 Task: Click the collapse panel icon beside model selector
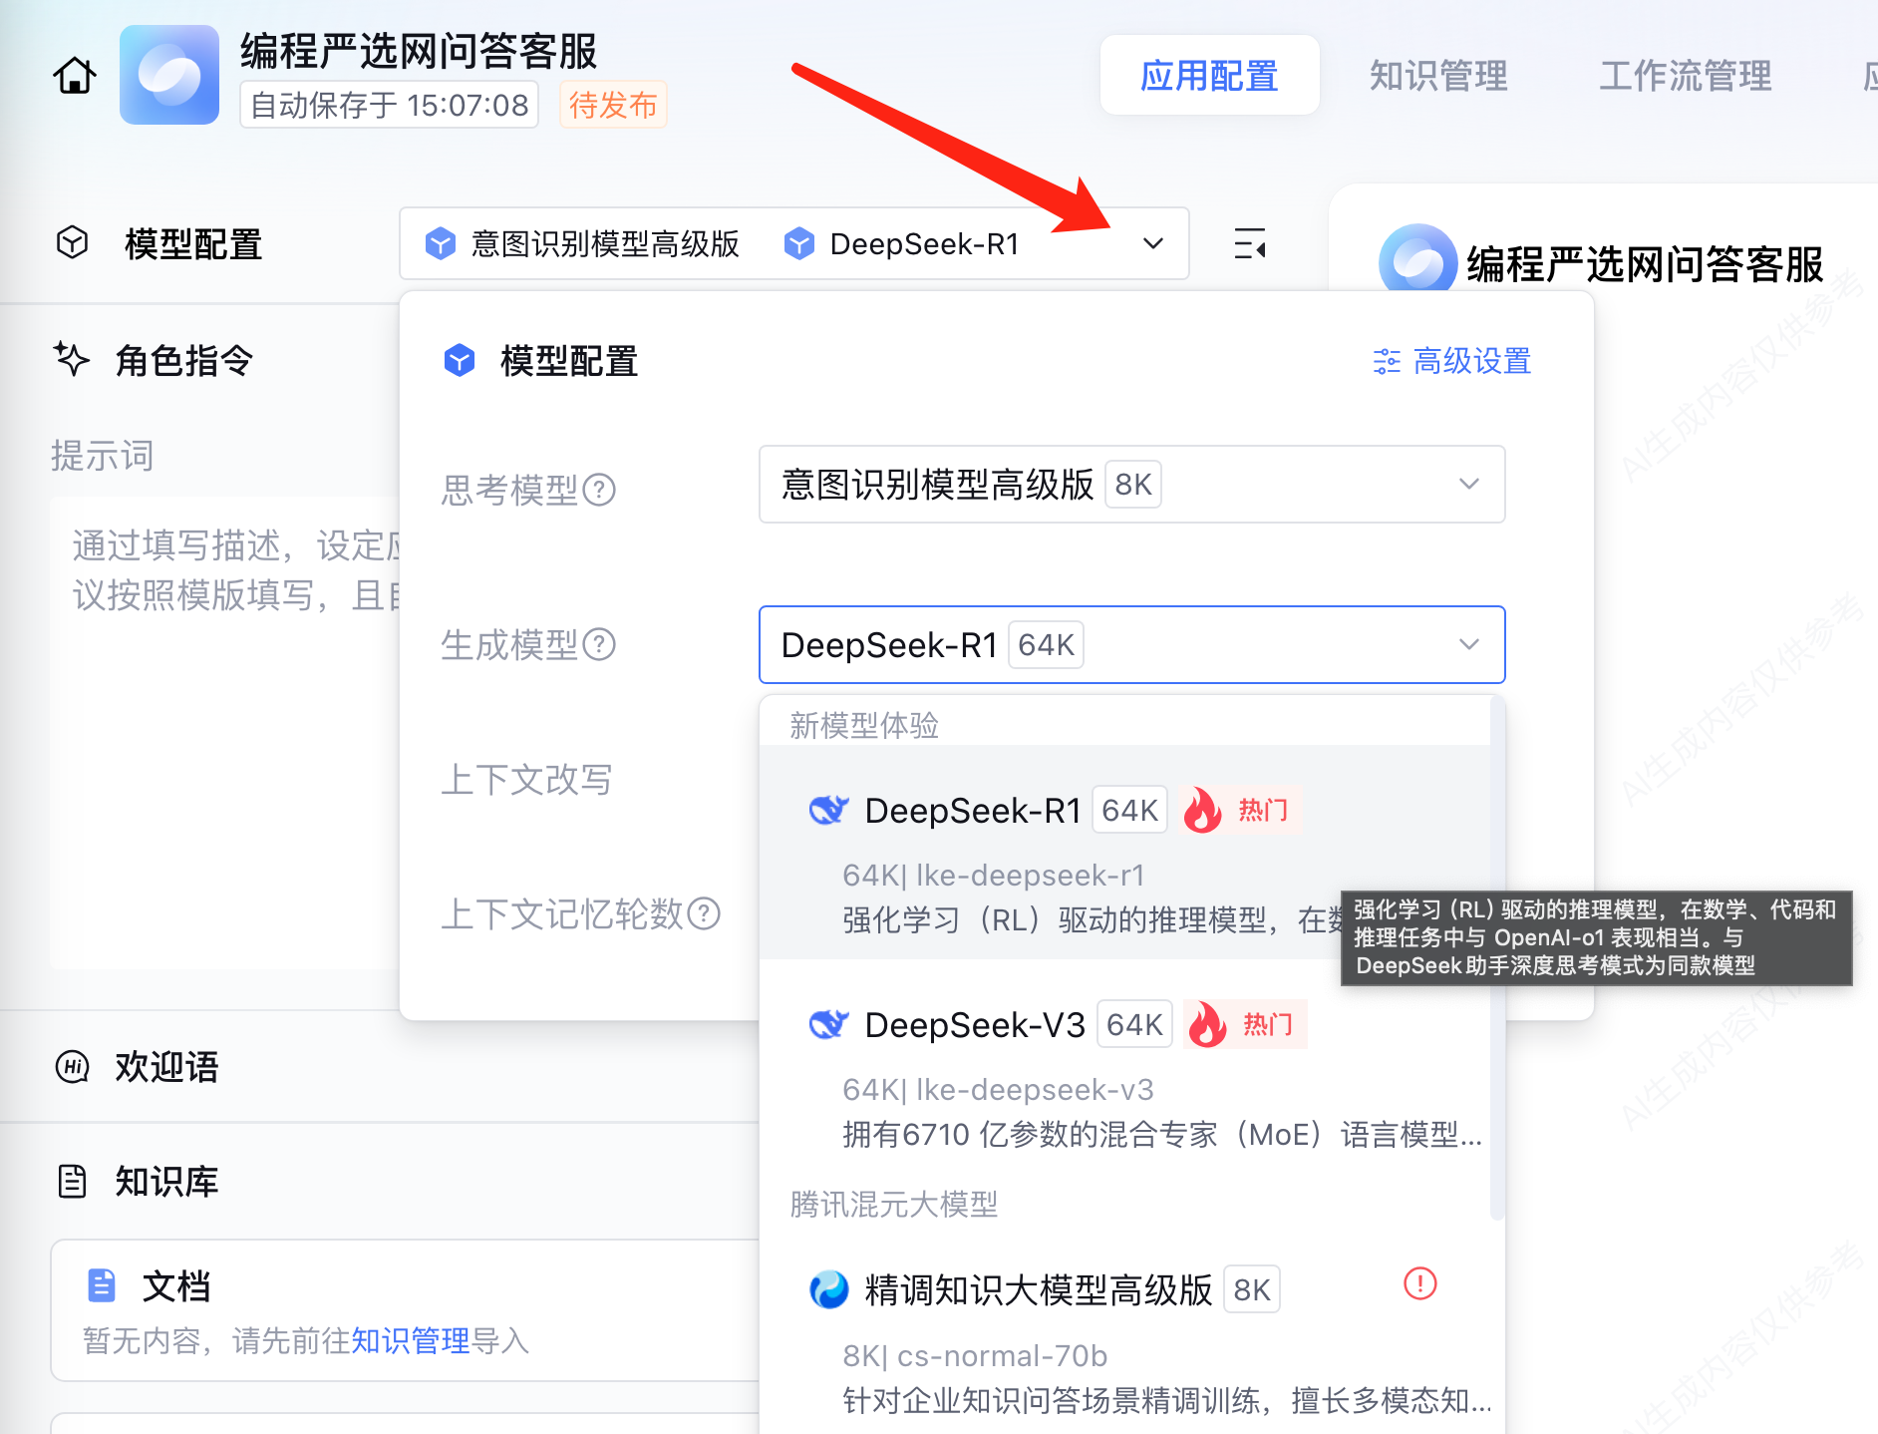[x=1250, y=243]
